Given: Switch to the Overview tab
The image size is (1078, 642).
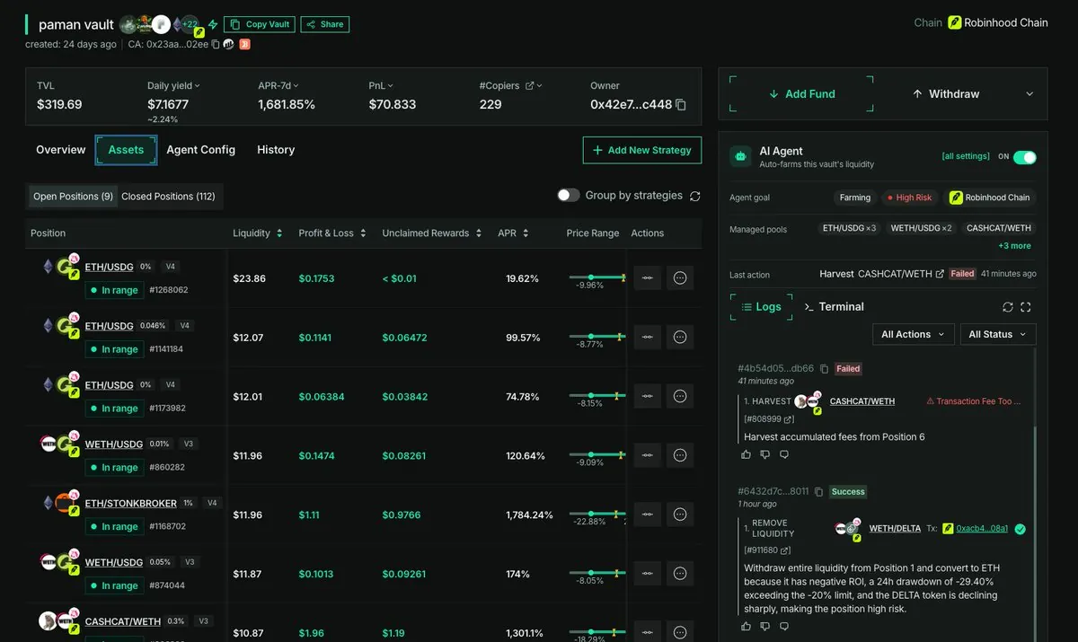Looking at the screenshot, I should 61,150.
